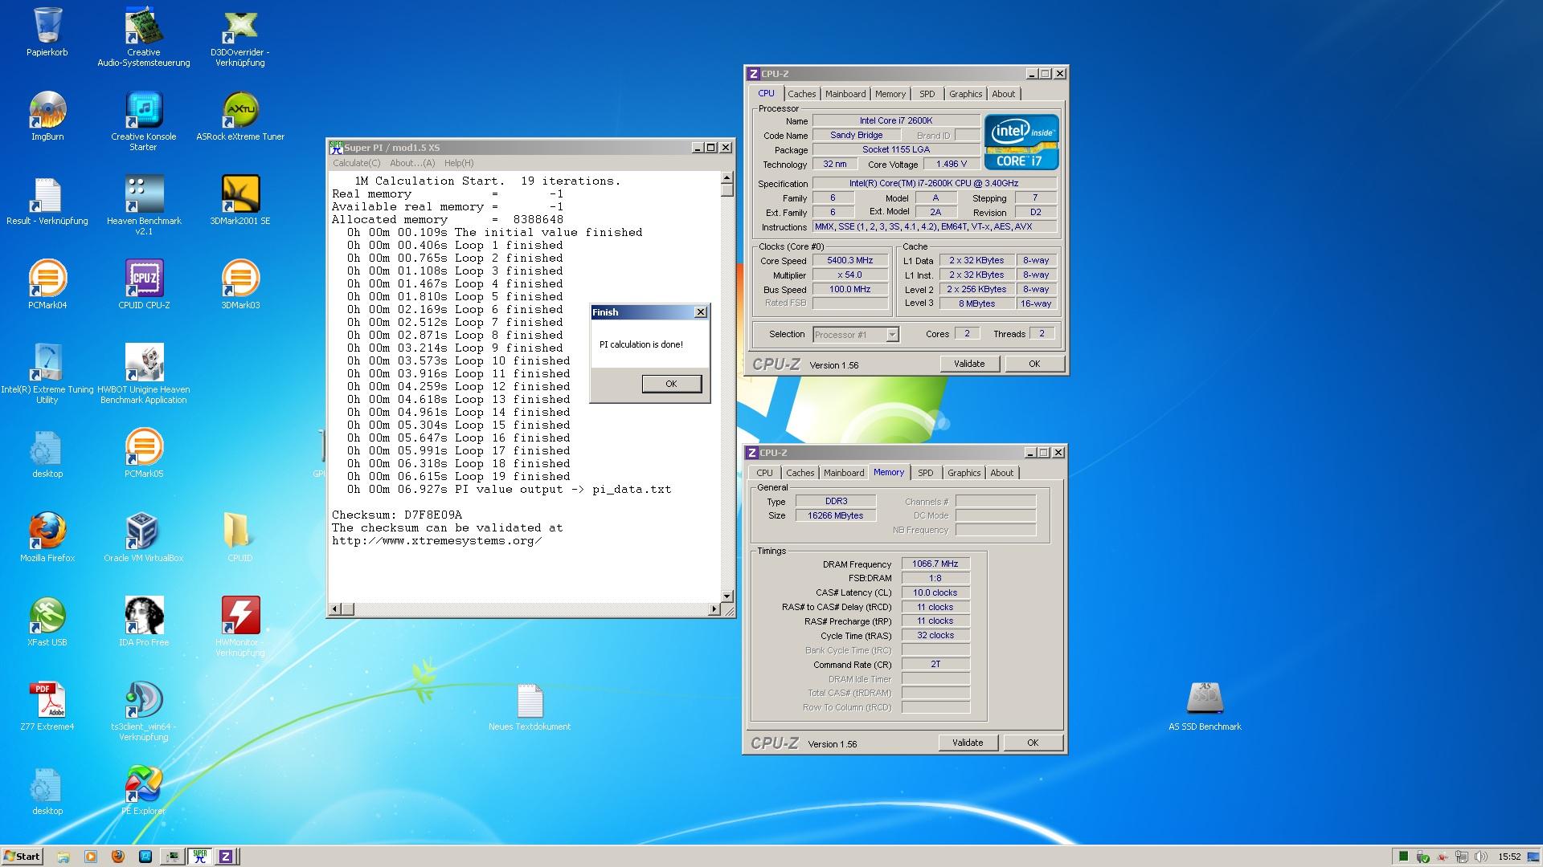Open About...(A) menu in Super PI
Image resolution: width=1543 pixels, height=867 pixels.
(412, 163)
